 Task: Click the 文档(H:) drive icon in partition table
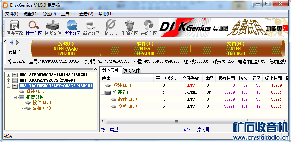tap(113, 107)
